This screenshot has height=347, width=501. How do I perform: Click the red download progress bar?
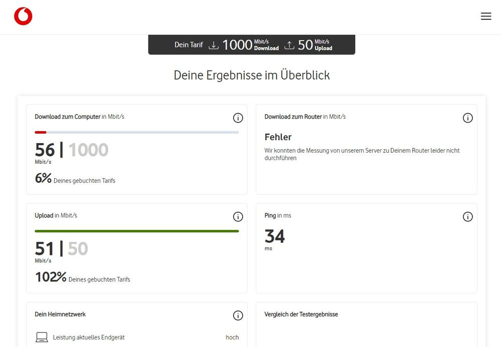click(x=41, y=132)
